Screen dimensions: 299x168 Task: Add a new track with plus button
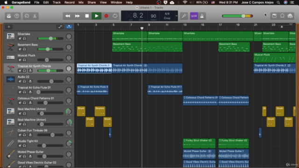[9, 27]
